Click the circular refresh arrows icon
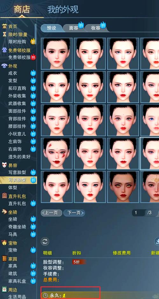Screen dimensions: 159x299 point(45,242)
